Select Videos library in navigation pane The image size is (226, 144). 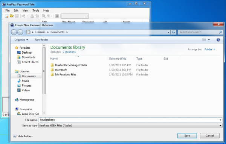[x=26, y=90]
